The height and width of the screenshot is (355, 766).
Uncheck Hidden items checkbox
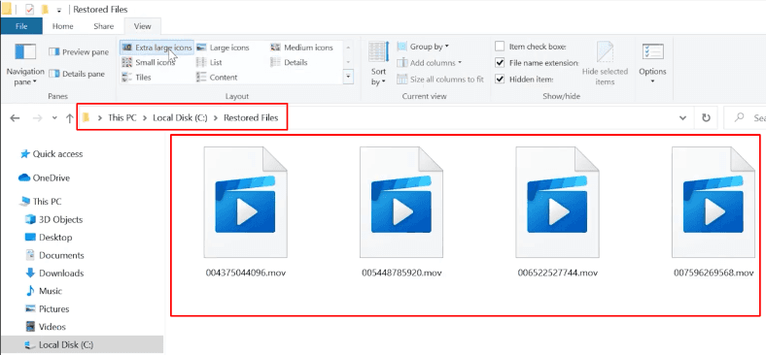click(500, 79)
